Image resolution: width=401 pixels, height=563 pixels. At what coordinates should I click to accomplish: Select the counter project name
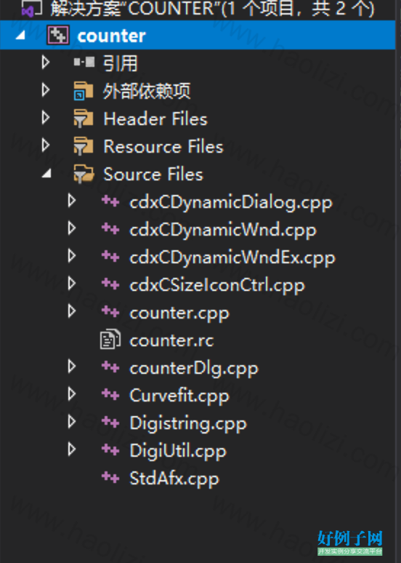pyautogui.click(x=112, y=36)
